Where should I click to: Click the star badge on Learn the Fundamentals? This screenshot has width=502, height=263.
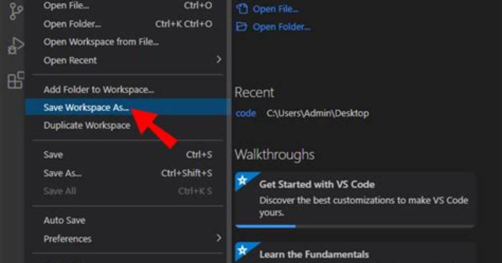coord(242,250)
